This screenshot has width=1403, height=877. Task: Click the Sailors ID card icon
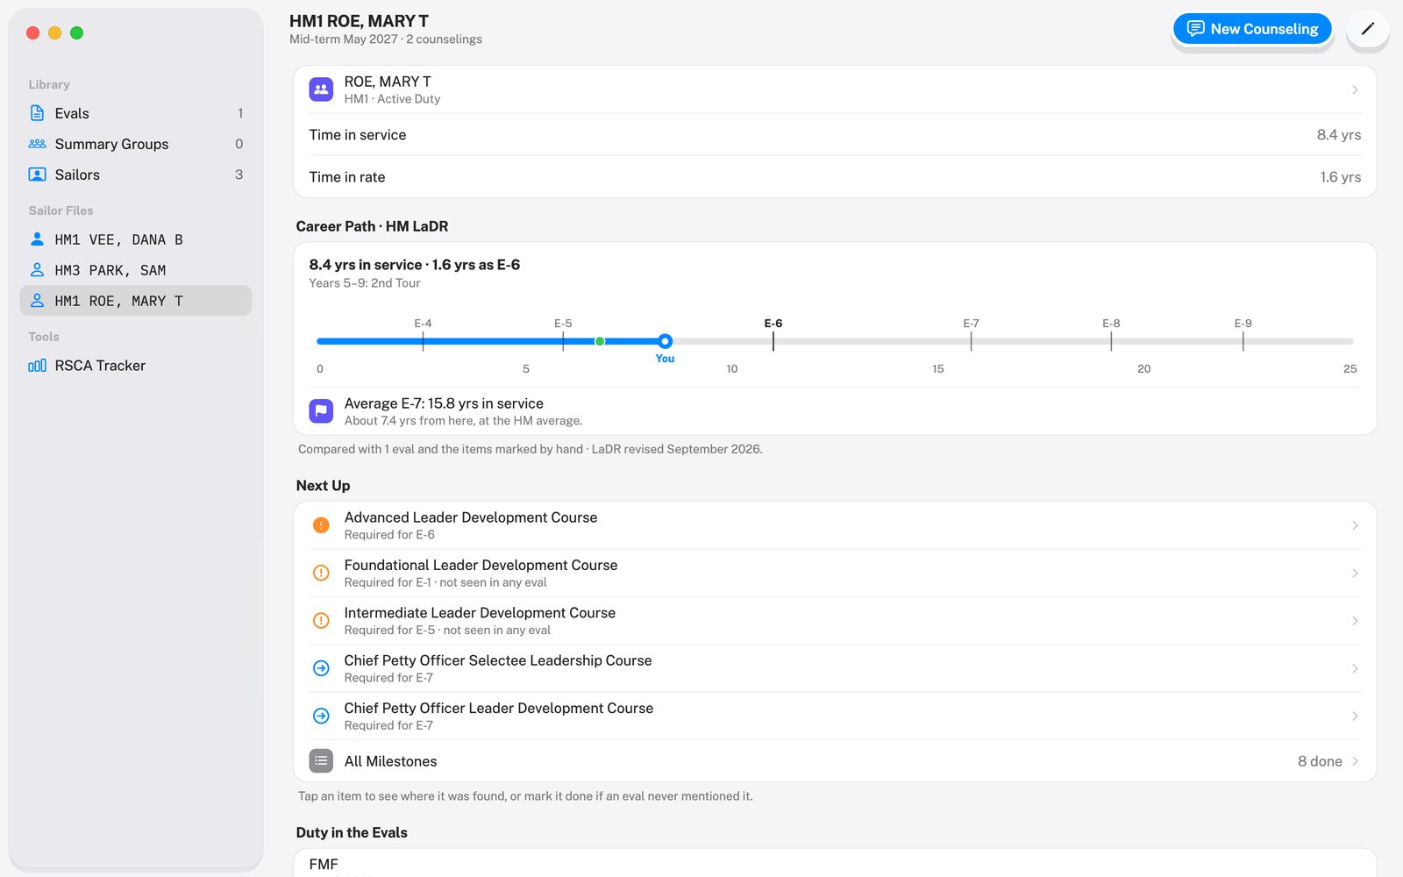37,175
